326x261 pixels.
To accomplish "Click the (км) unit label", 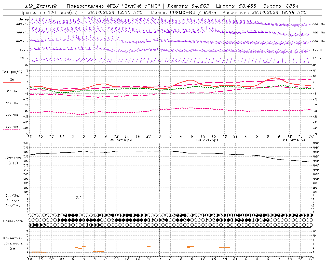I will click(13, 249).
